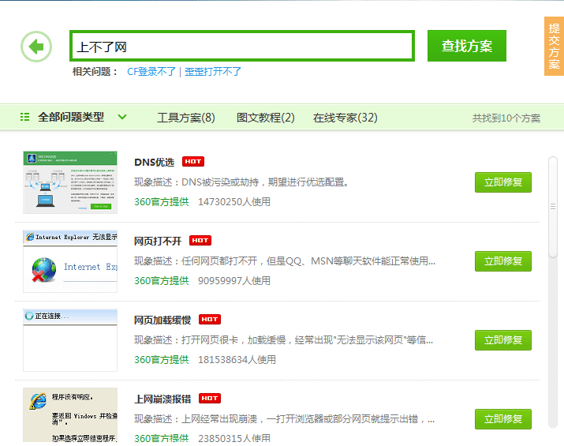Viewport: 564px width, 446px height.
Task: Expand the 全部问题类型 dropdown chevron
Action: [122, 117]
